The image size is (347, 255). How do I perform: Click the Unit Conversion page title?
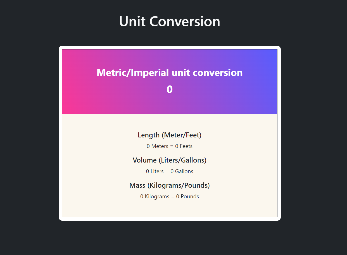[170, 22]
